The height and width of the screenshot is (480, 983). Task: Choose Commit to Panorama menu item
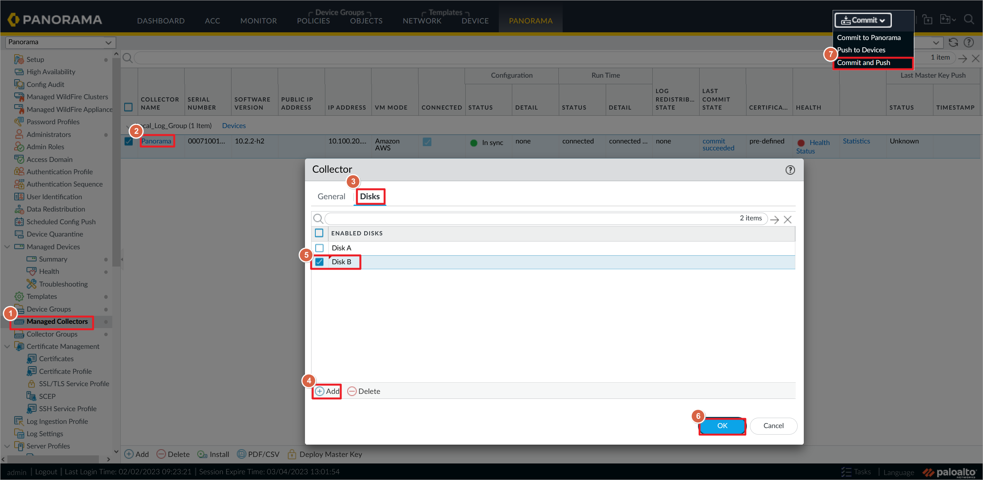click(869, 38)
